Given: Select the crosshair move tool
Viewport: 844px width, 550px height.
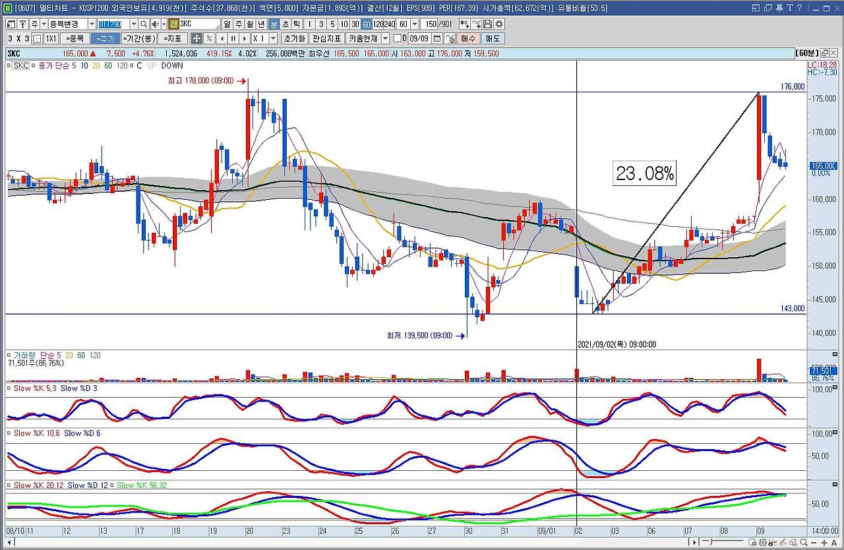Looking at the screenshot, I should coord(196,38).
